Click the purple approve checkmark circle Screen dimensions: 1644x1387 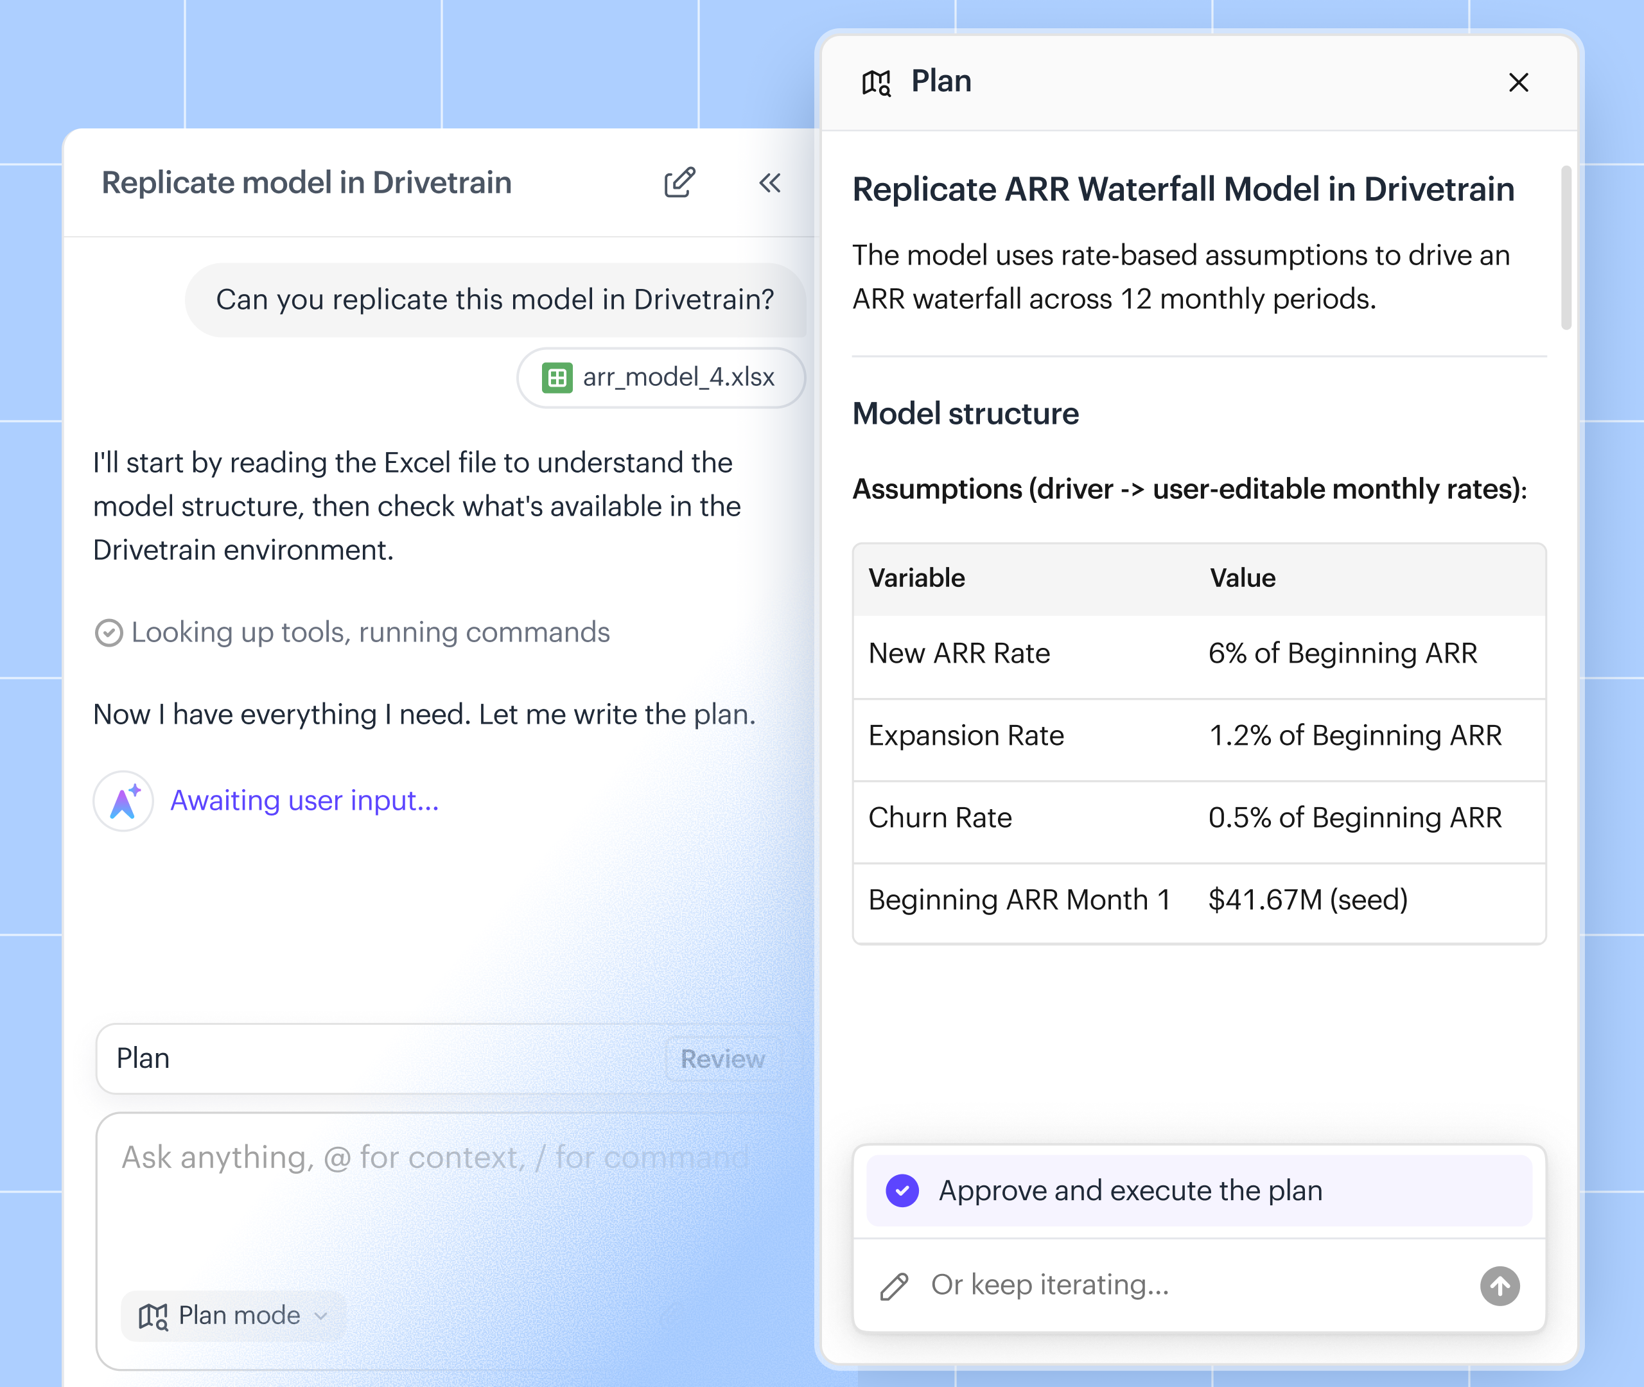[902, 1191]
